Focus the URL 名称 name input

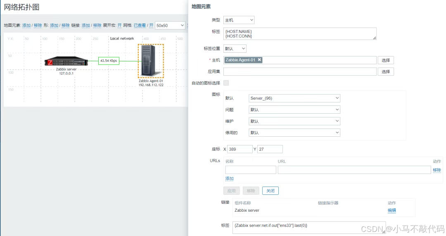click(251, 170)
